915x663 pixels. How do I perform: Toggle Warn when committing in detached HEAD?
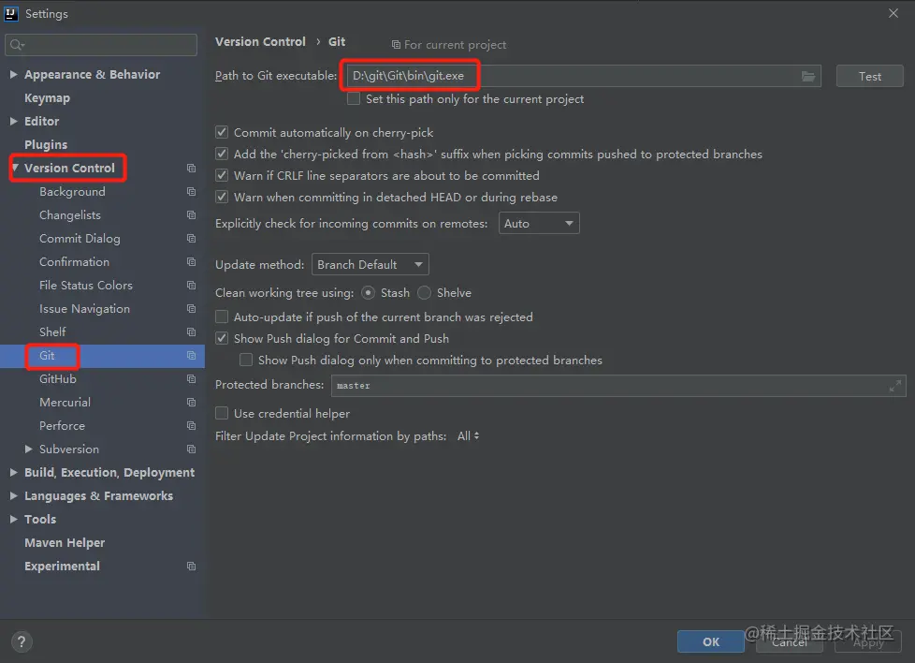pos(222,197)
